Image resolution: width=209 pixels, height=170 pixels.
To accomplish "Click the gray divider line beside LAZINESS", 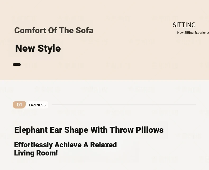I will (124, 105).
